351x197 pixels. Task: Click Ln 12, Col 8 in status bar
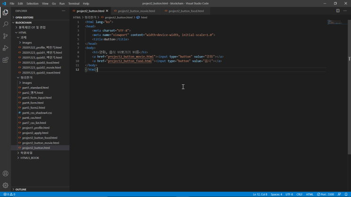point(260,194)
